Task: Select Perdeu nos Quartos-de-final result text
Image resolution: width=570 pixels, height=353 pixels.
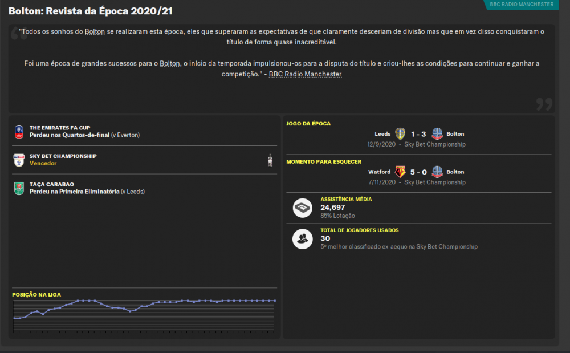Action: pos(70,135)
